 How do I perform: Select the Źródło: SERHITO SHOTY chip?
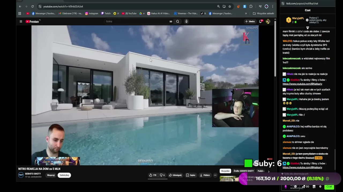point(244,171)
